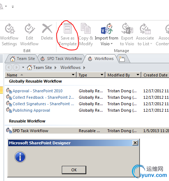Click Modified By cell of Approval row
169x181 pixels.
pos(122,91)
